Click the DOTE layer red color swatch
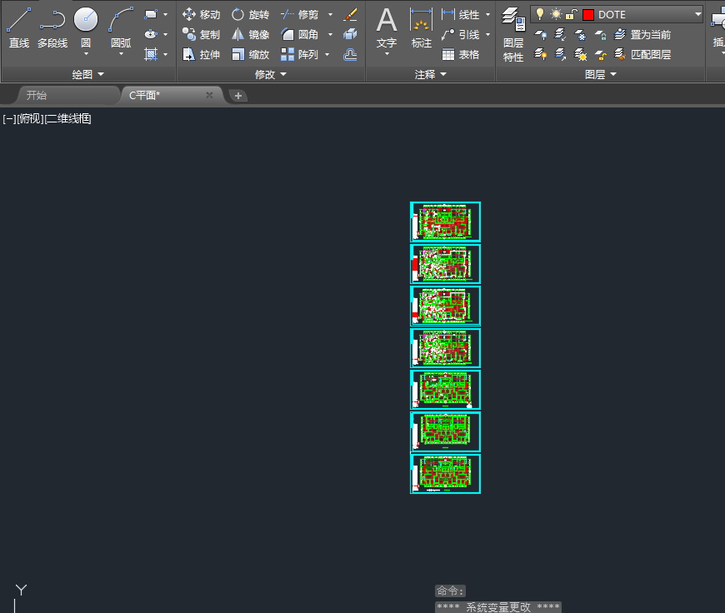 tap(588, 15)
